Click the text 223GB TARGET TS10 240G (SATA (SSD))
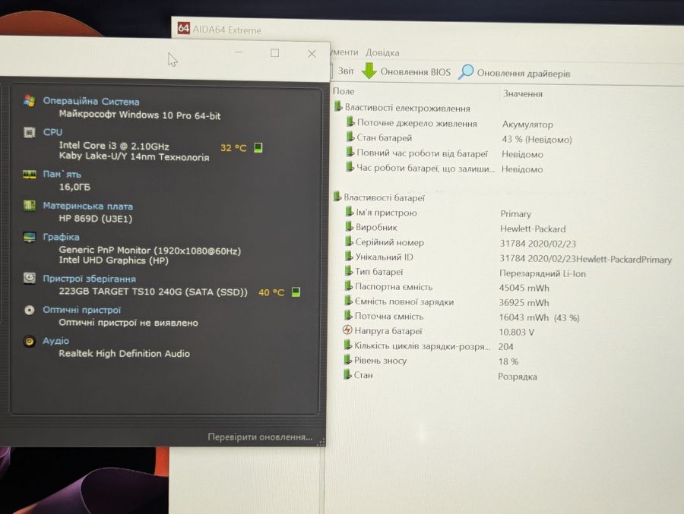Viewport: 684px width, 514px height. [153, 292]
